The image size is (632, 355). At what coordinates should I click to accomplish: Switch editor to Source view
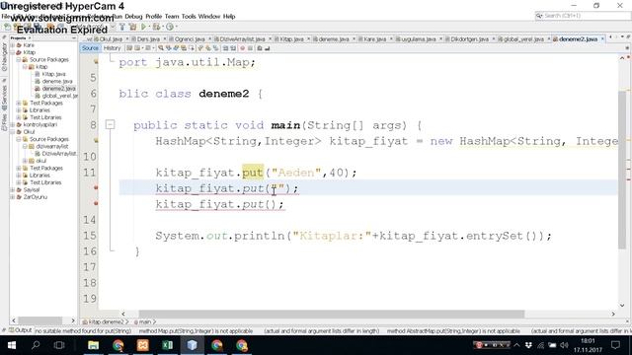(90, 48)
